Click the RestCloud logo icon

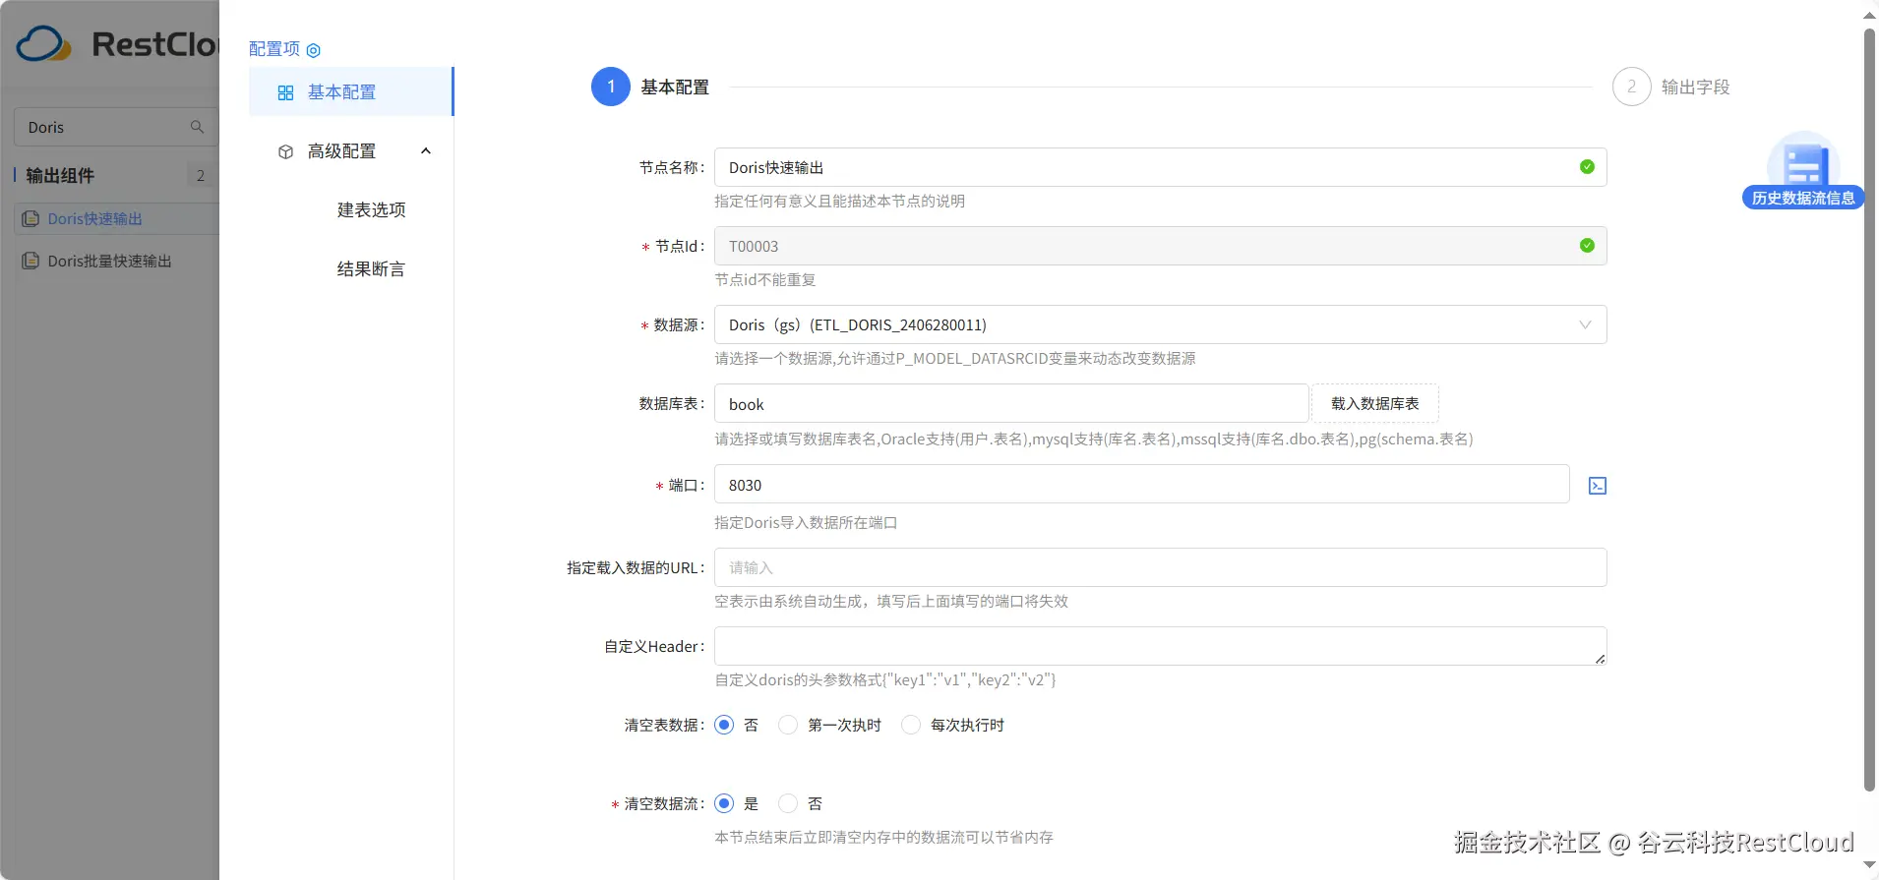[44, 44]
